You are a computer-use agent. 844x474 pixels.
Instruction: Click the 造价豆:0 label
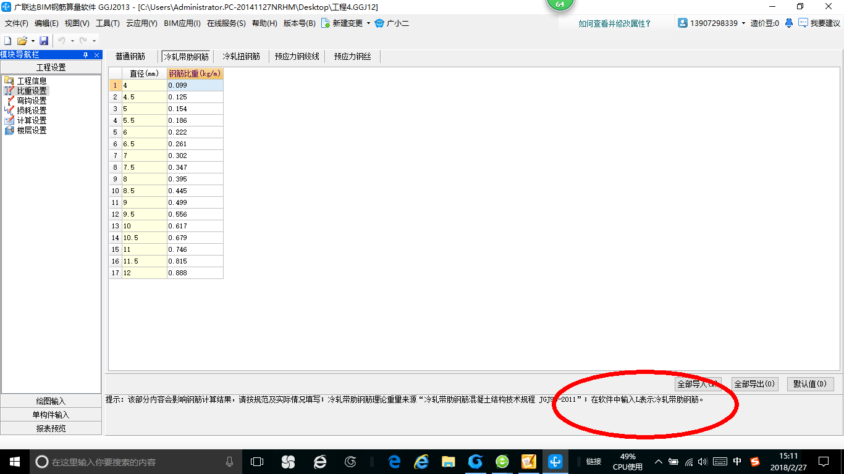coord(764,23)
